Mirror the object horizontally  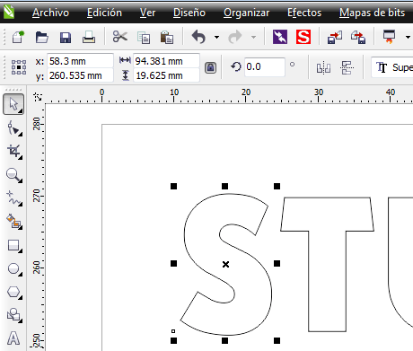click(x=324, y=67)
